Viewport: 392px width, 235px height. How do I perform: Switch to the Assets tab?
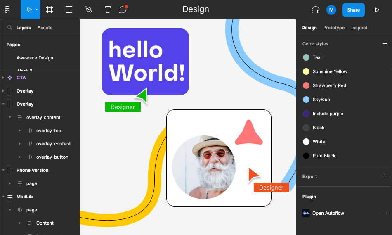(x=45, y=28)
